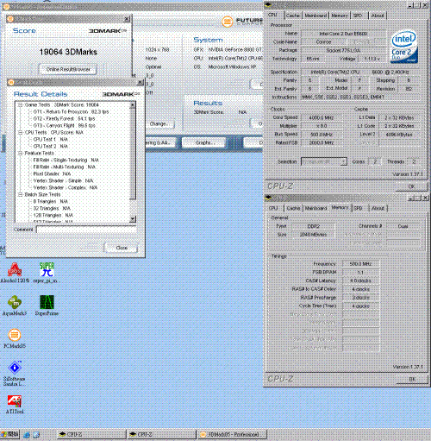Click the Rated FSB 2000.0 MHz value
Screen dimensions: 431x441
(x=322, y=142)
